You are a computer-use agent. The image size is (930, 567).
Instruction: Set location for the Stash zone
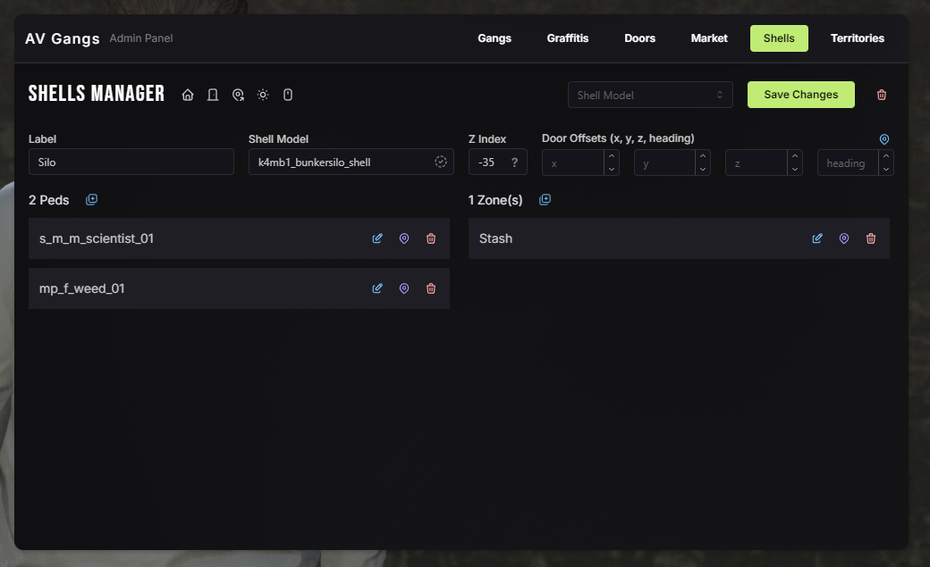844,238
